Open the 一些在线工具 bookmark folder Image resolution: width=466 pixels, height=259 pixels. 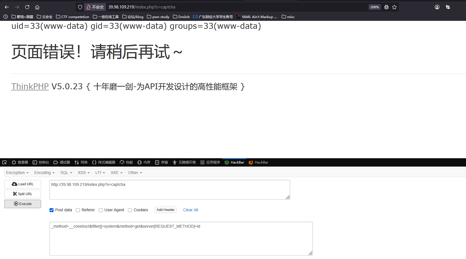(x=106, y=17)
